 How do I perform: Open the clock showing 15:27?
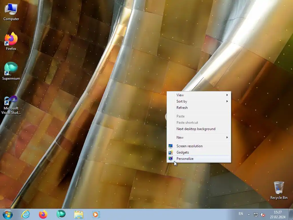278,215
